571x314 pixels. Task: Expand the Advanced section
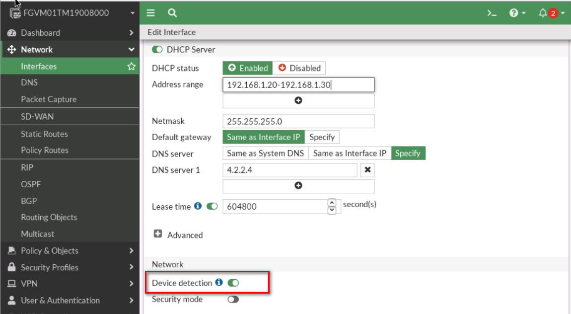[157, 235]
